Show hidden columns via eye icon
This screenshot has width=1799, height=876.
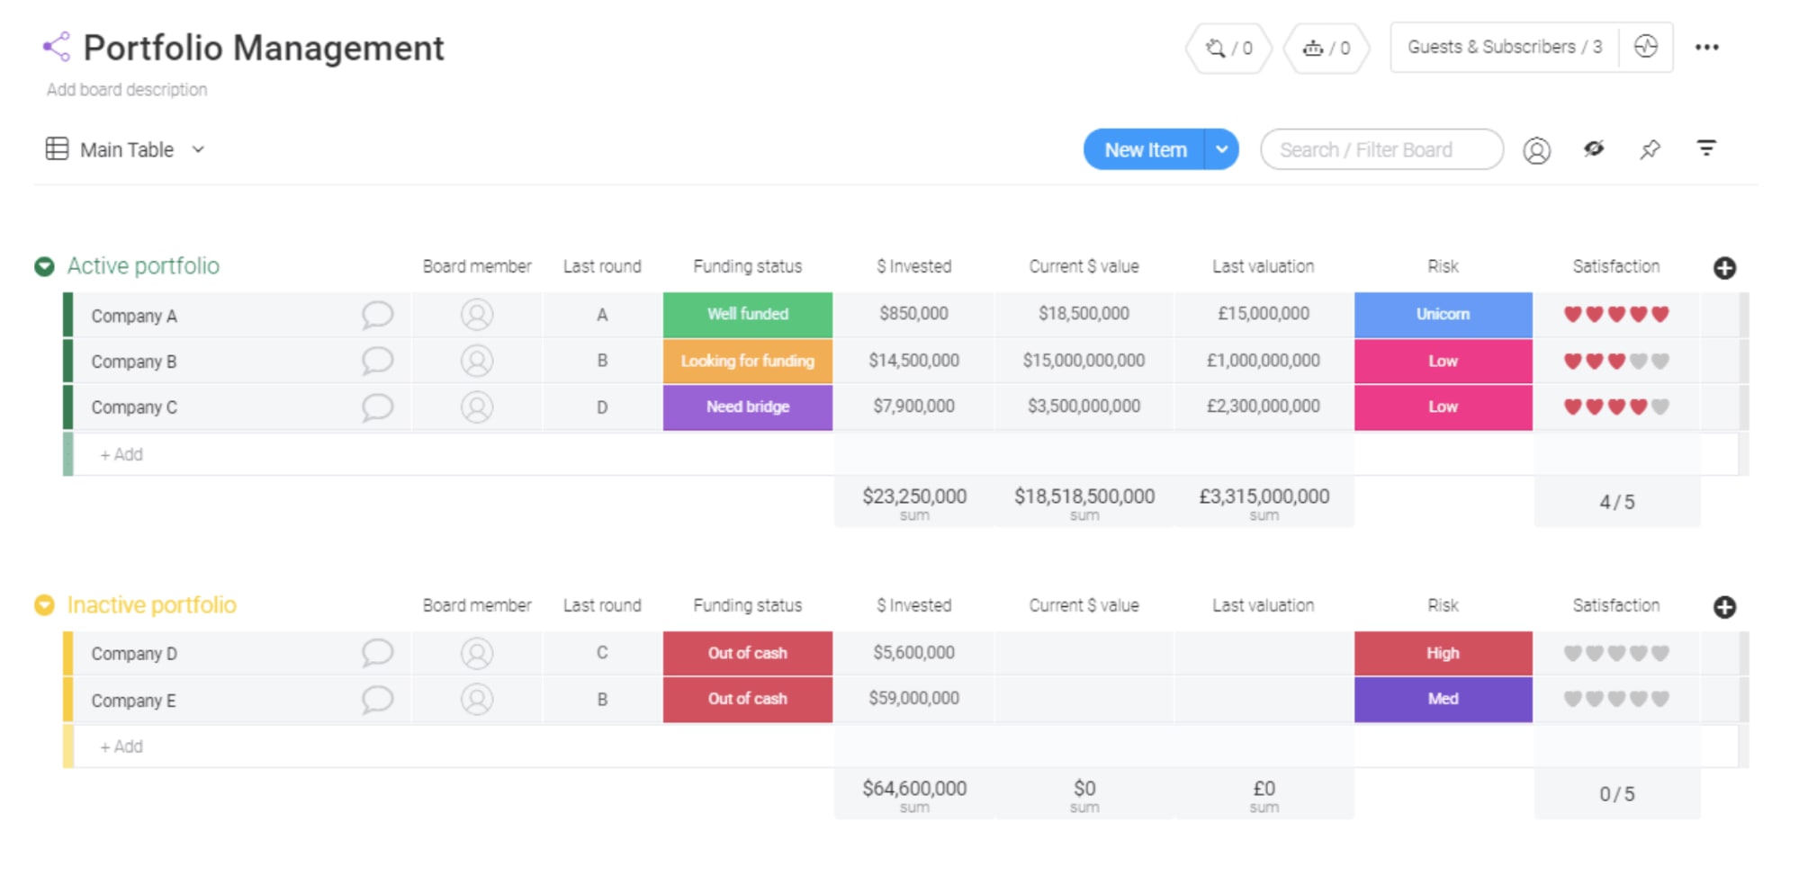point(1594,149)
